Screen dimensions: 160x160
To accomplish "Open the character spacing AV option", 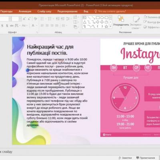I will [x=17, y=25].
